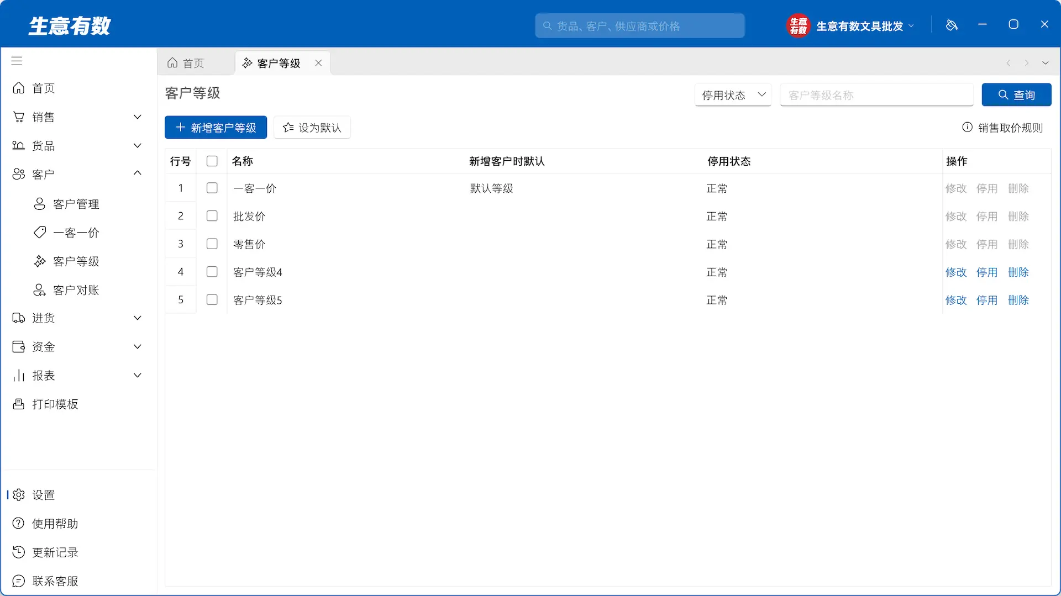Select 客户等级 in the sidebar submenu

77,261
